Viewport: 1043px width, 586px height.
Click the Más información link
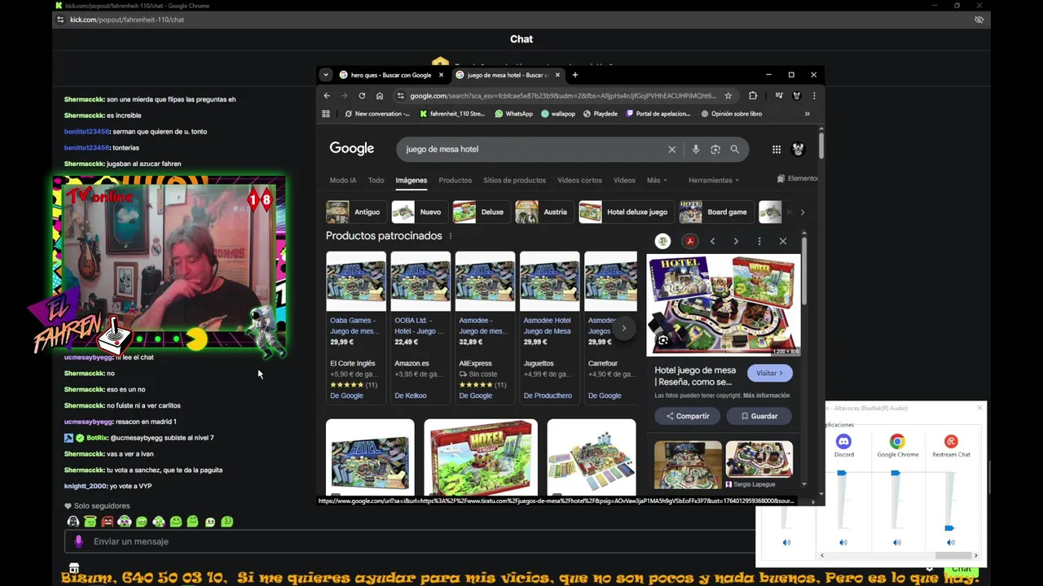point(766,396)
